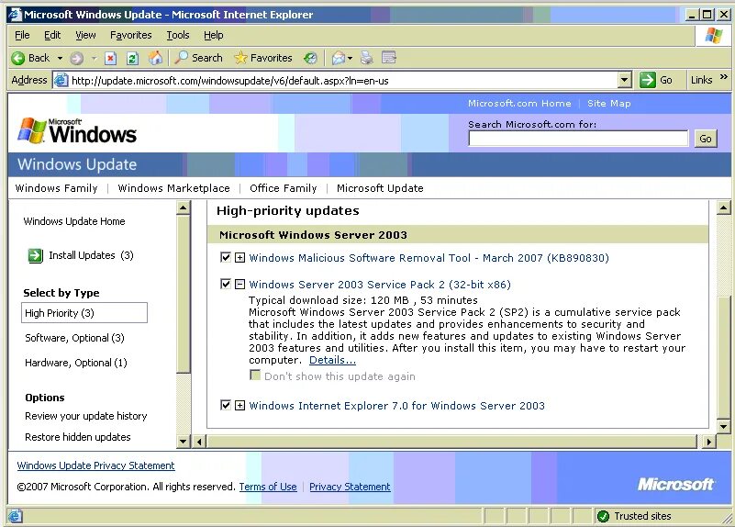
Task: Open the Favorites menu
Action: [x=131, y=35]
